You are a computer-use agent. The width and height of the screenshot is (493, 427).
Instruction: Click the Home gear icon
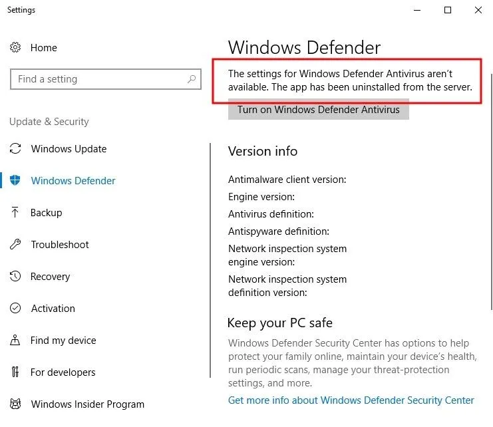pyautogui.click(x=15, y=47)
